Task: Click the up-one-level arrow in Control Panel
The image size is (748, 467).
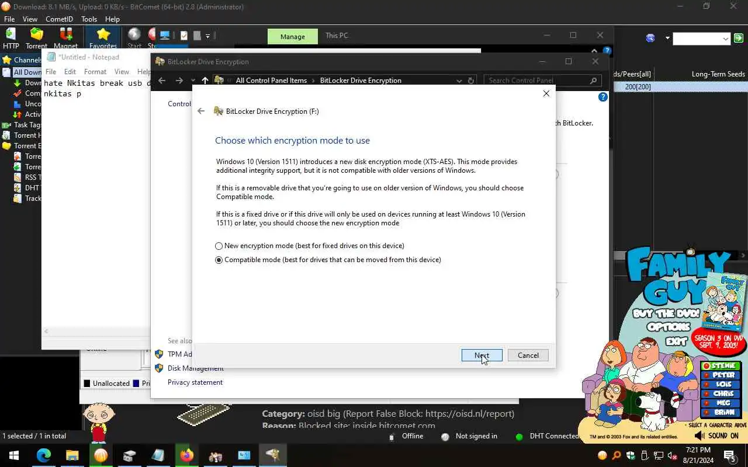Action: [x=205, y=81]
